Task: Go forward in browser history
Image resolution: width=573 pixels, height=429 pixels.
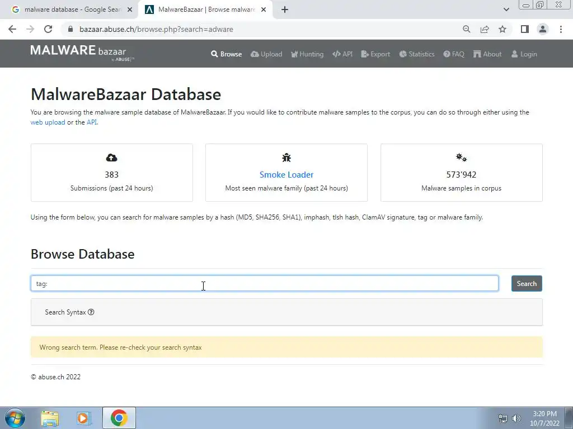Action: point(30,29)
